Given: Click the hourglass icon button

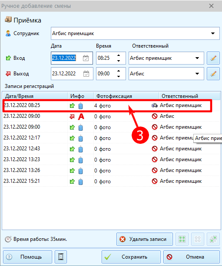Looking at the screenshot, I should (x=61, y=257).
